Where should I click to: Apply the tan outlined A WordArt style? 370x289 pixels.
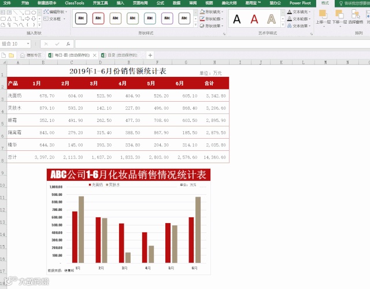click(271, 19)
